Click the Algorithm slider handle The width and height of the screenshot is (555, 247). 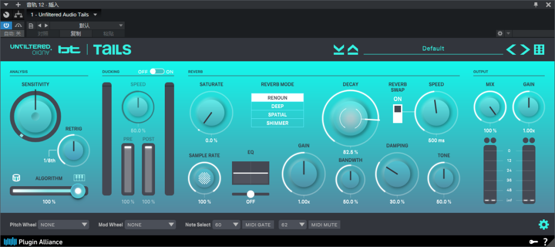coord(78,191)
